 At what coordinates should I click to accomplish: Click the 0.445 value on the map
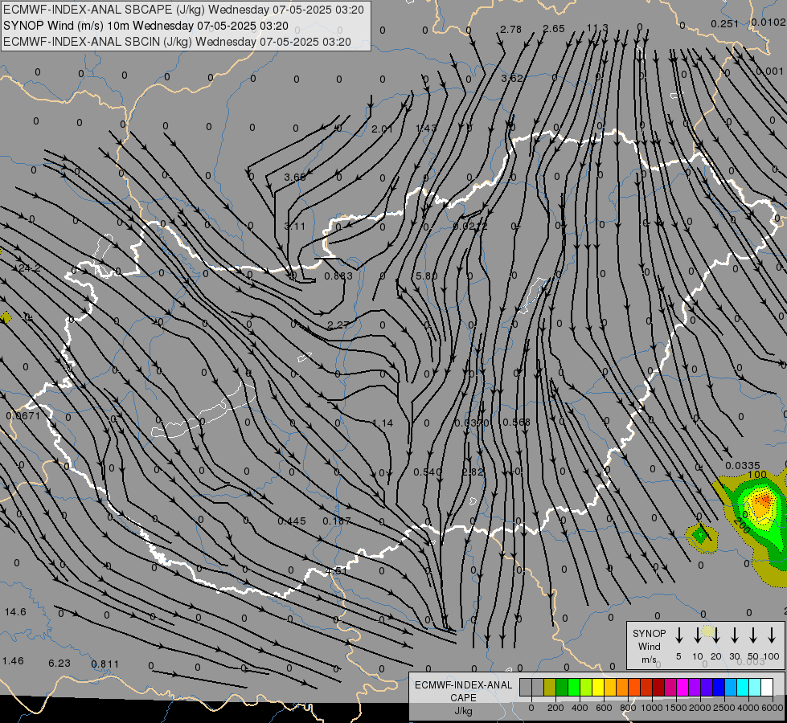(292, 521)
